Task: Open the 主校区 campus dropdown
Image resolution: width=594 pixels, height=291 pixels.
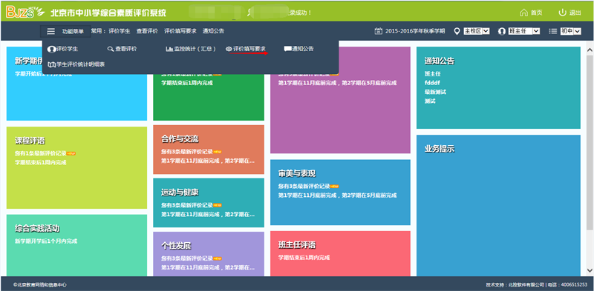Action: [x=477, y=31]
